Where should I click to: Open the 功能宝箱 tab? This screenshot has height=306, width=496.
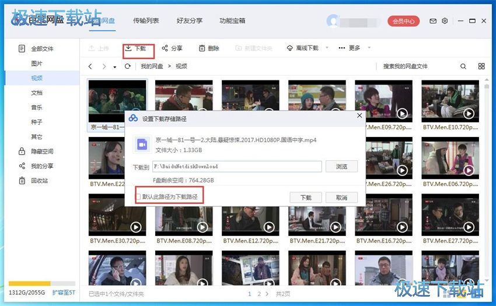point(232,21)
